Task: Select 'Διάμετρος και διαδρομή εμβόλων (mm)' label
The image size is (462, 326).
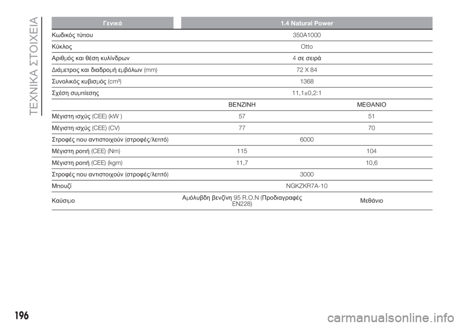Action: pos(104,70)
